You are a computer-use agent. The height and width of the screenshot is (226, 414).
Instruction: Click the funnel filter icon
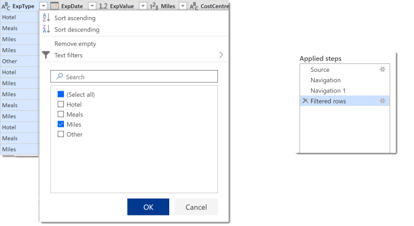tap(46, 55)
